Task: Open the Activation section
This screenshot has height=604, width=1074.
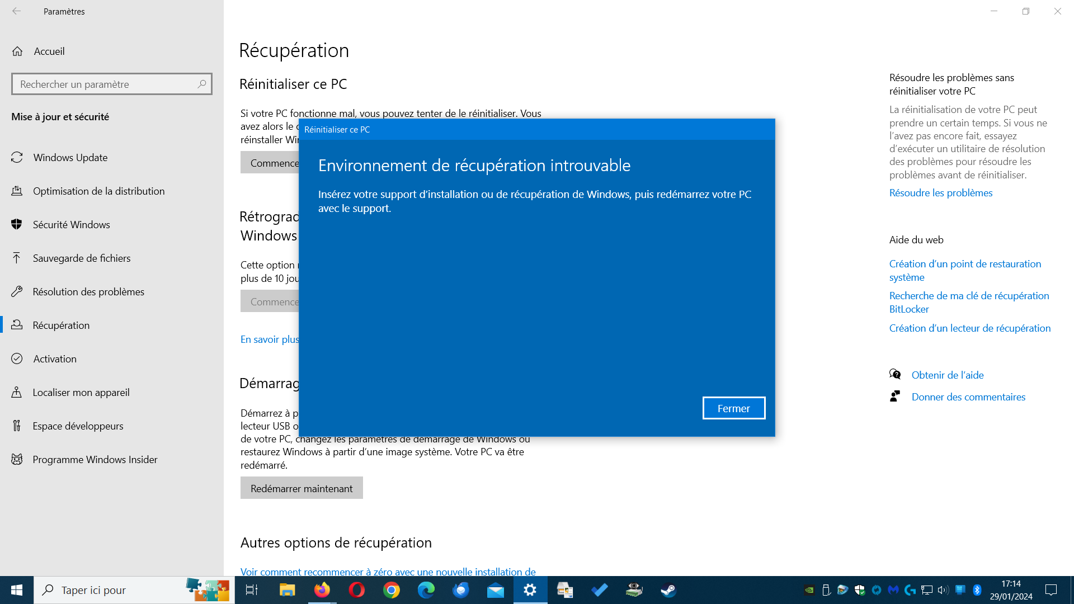Action: 54,358
